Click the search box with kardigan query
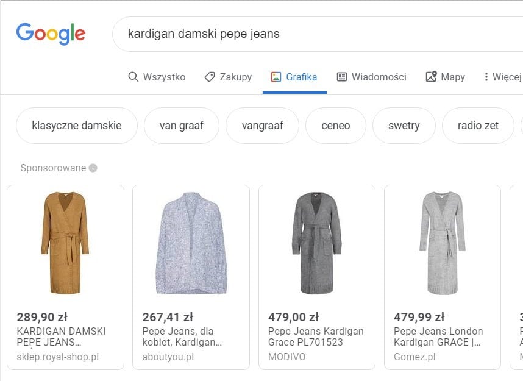The height and width of the screenshot is (381, 523). pyautogui.click(x=318, y=34)
